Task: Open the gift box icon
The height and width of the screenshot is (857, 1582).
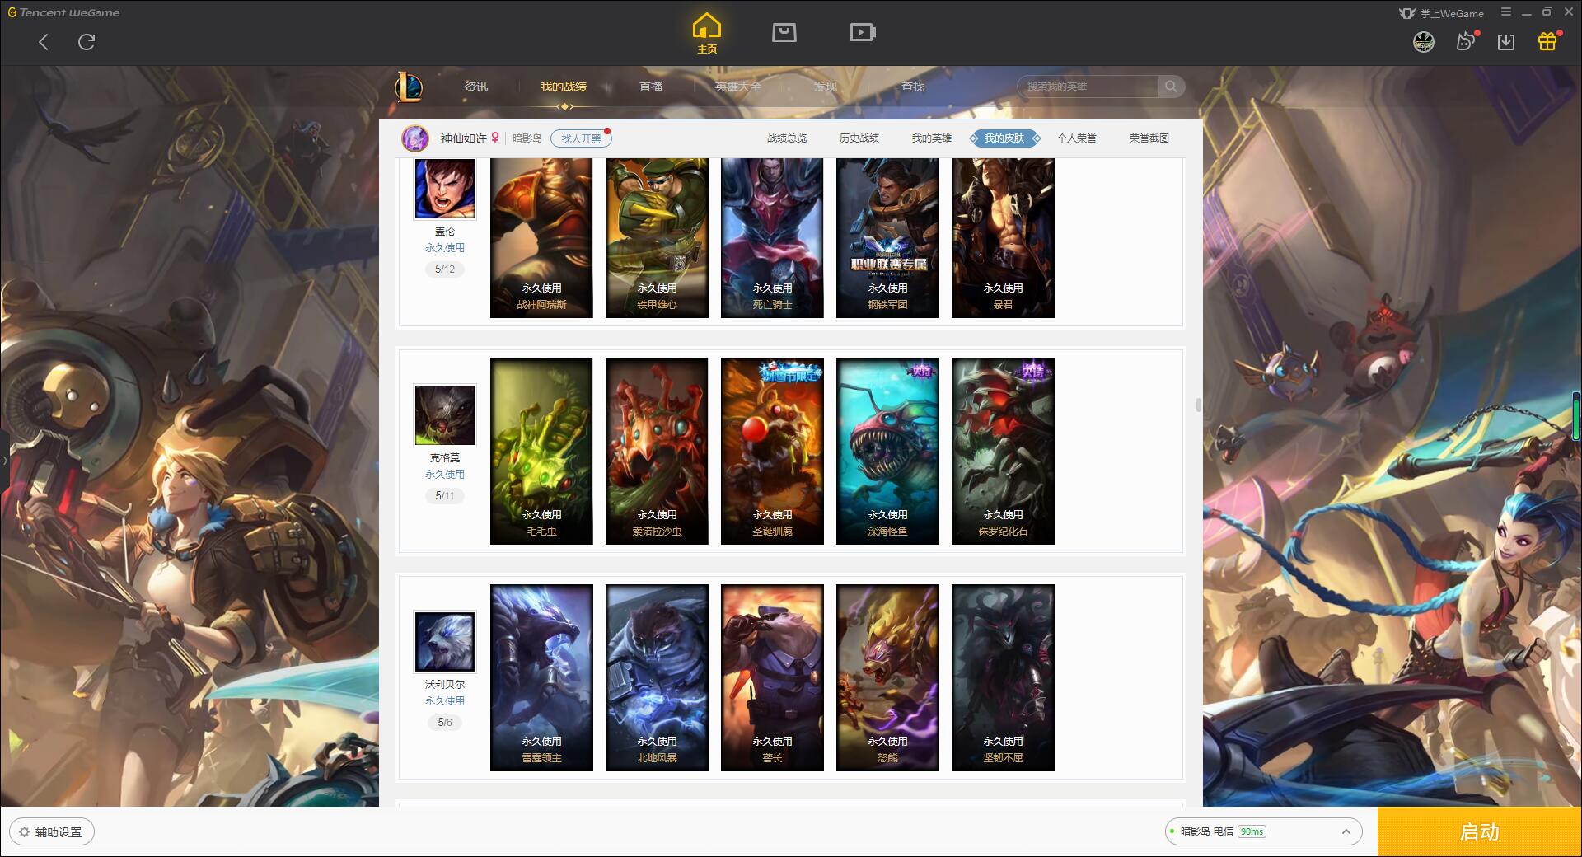Action: [1547, 41]
